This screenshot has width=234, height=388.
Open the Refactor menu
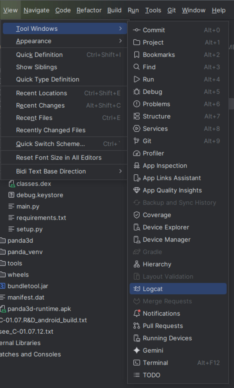click(89, 10)
